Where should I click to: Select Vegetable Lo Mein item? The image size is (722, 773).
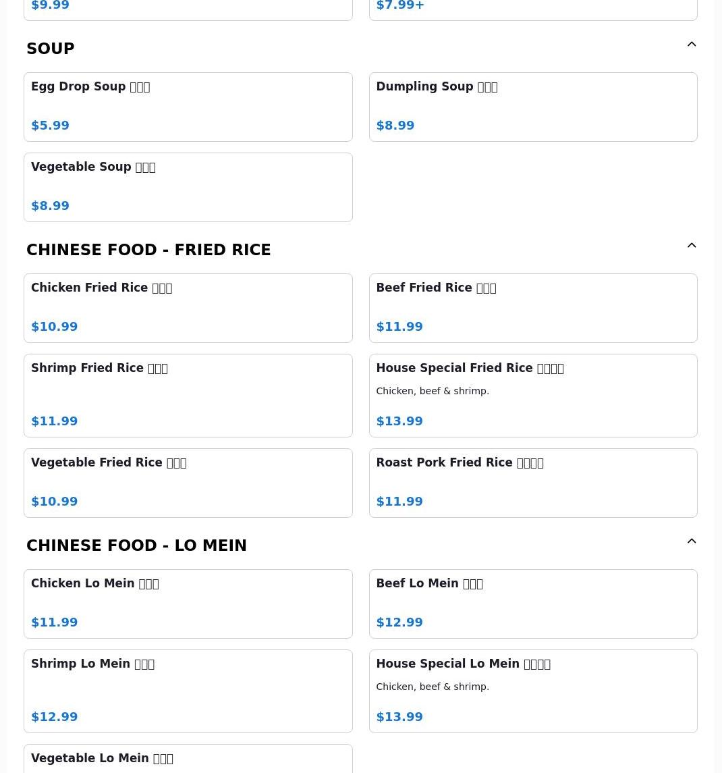pyautogui.click(x=188, y=759)
